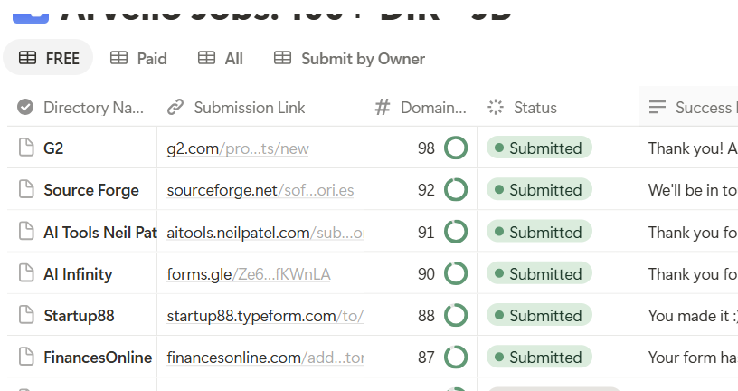Click the table icon on the FREE tab
Screen dimensions: 738x391
coord(27,58)
